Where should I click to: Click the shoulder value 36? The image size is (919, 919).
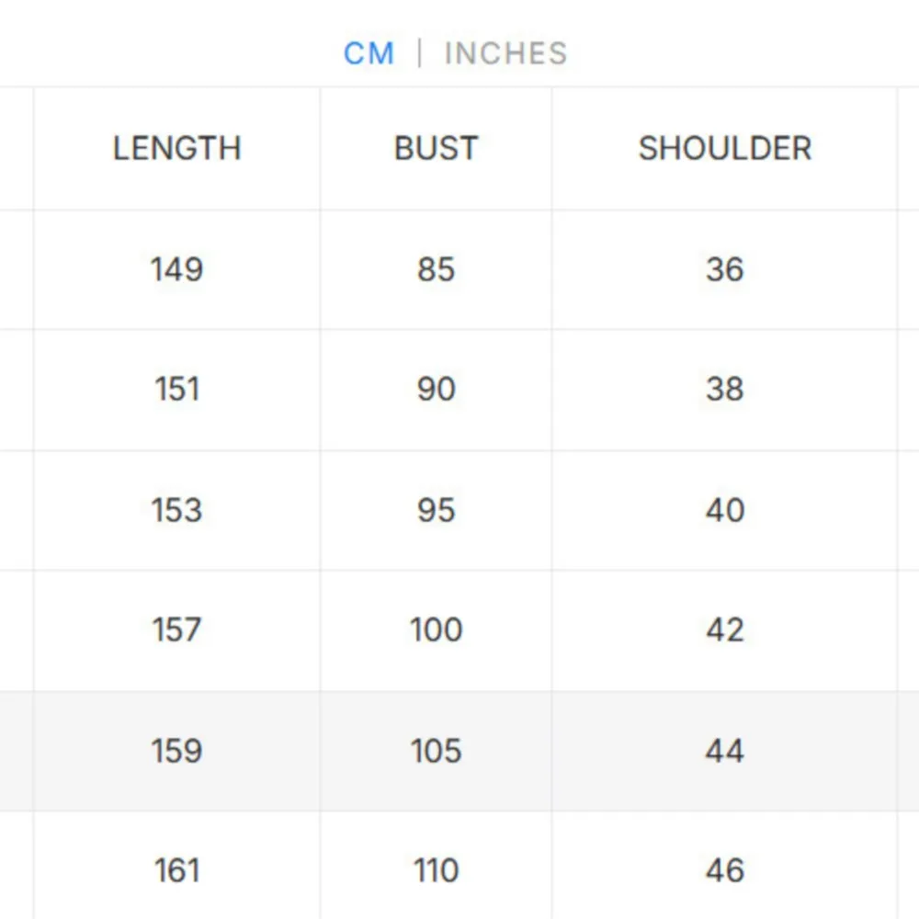[725, 269]
